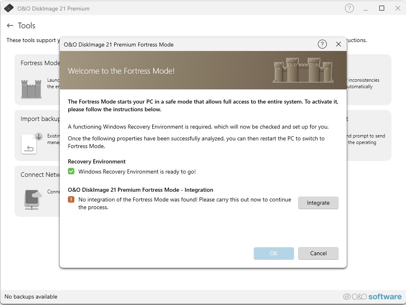This screenshot has width=406, height=305.
Task: Go back using the Tools arrow
Action: [x=10, y=25]
